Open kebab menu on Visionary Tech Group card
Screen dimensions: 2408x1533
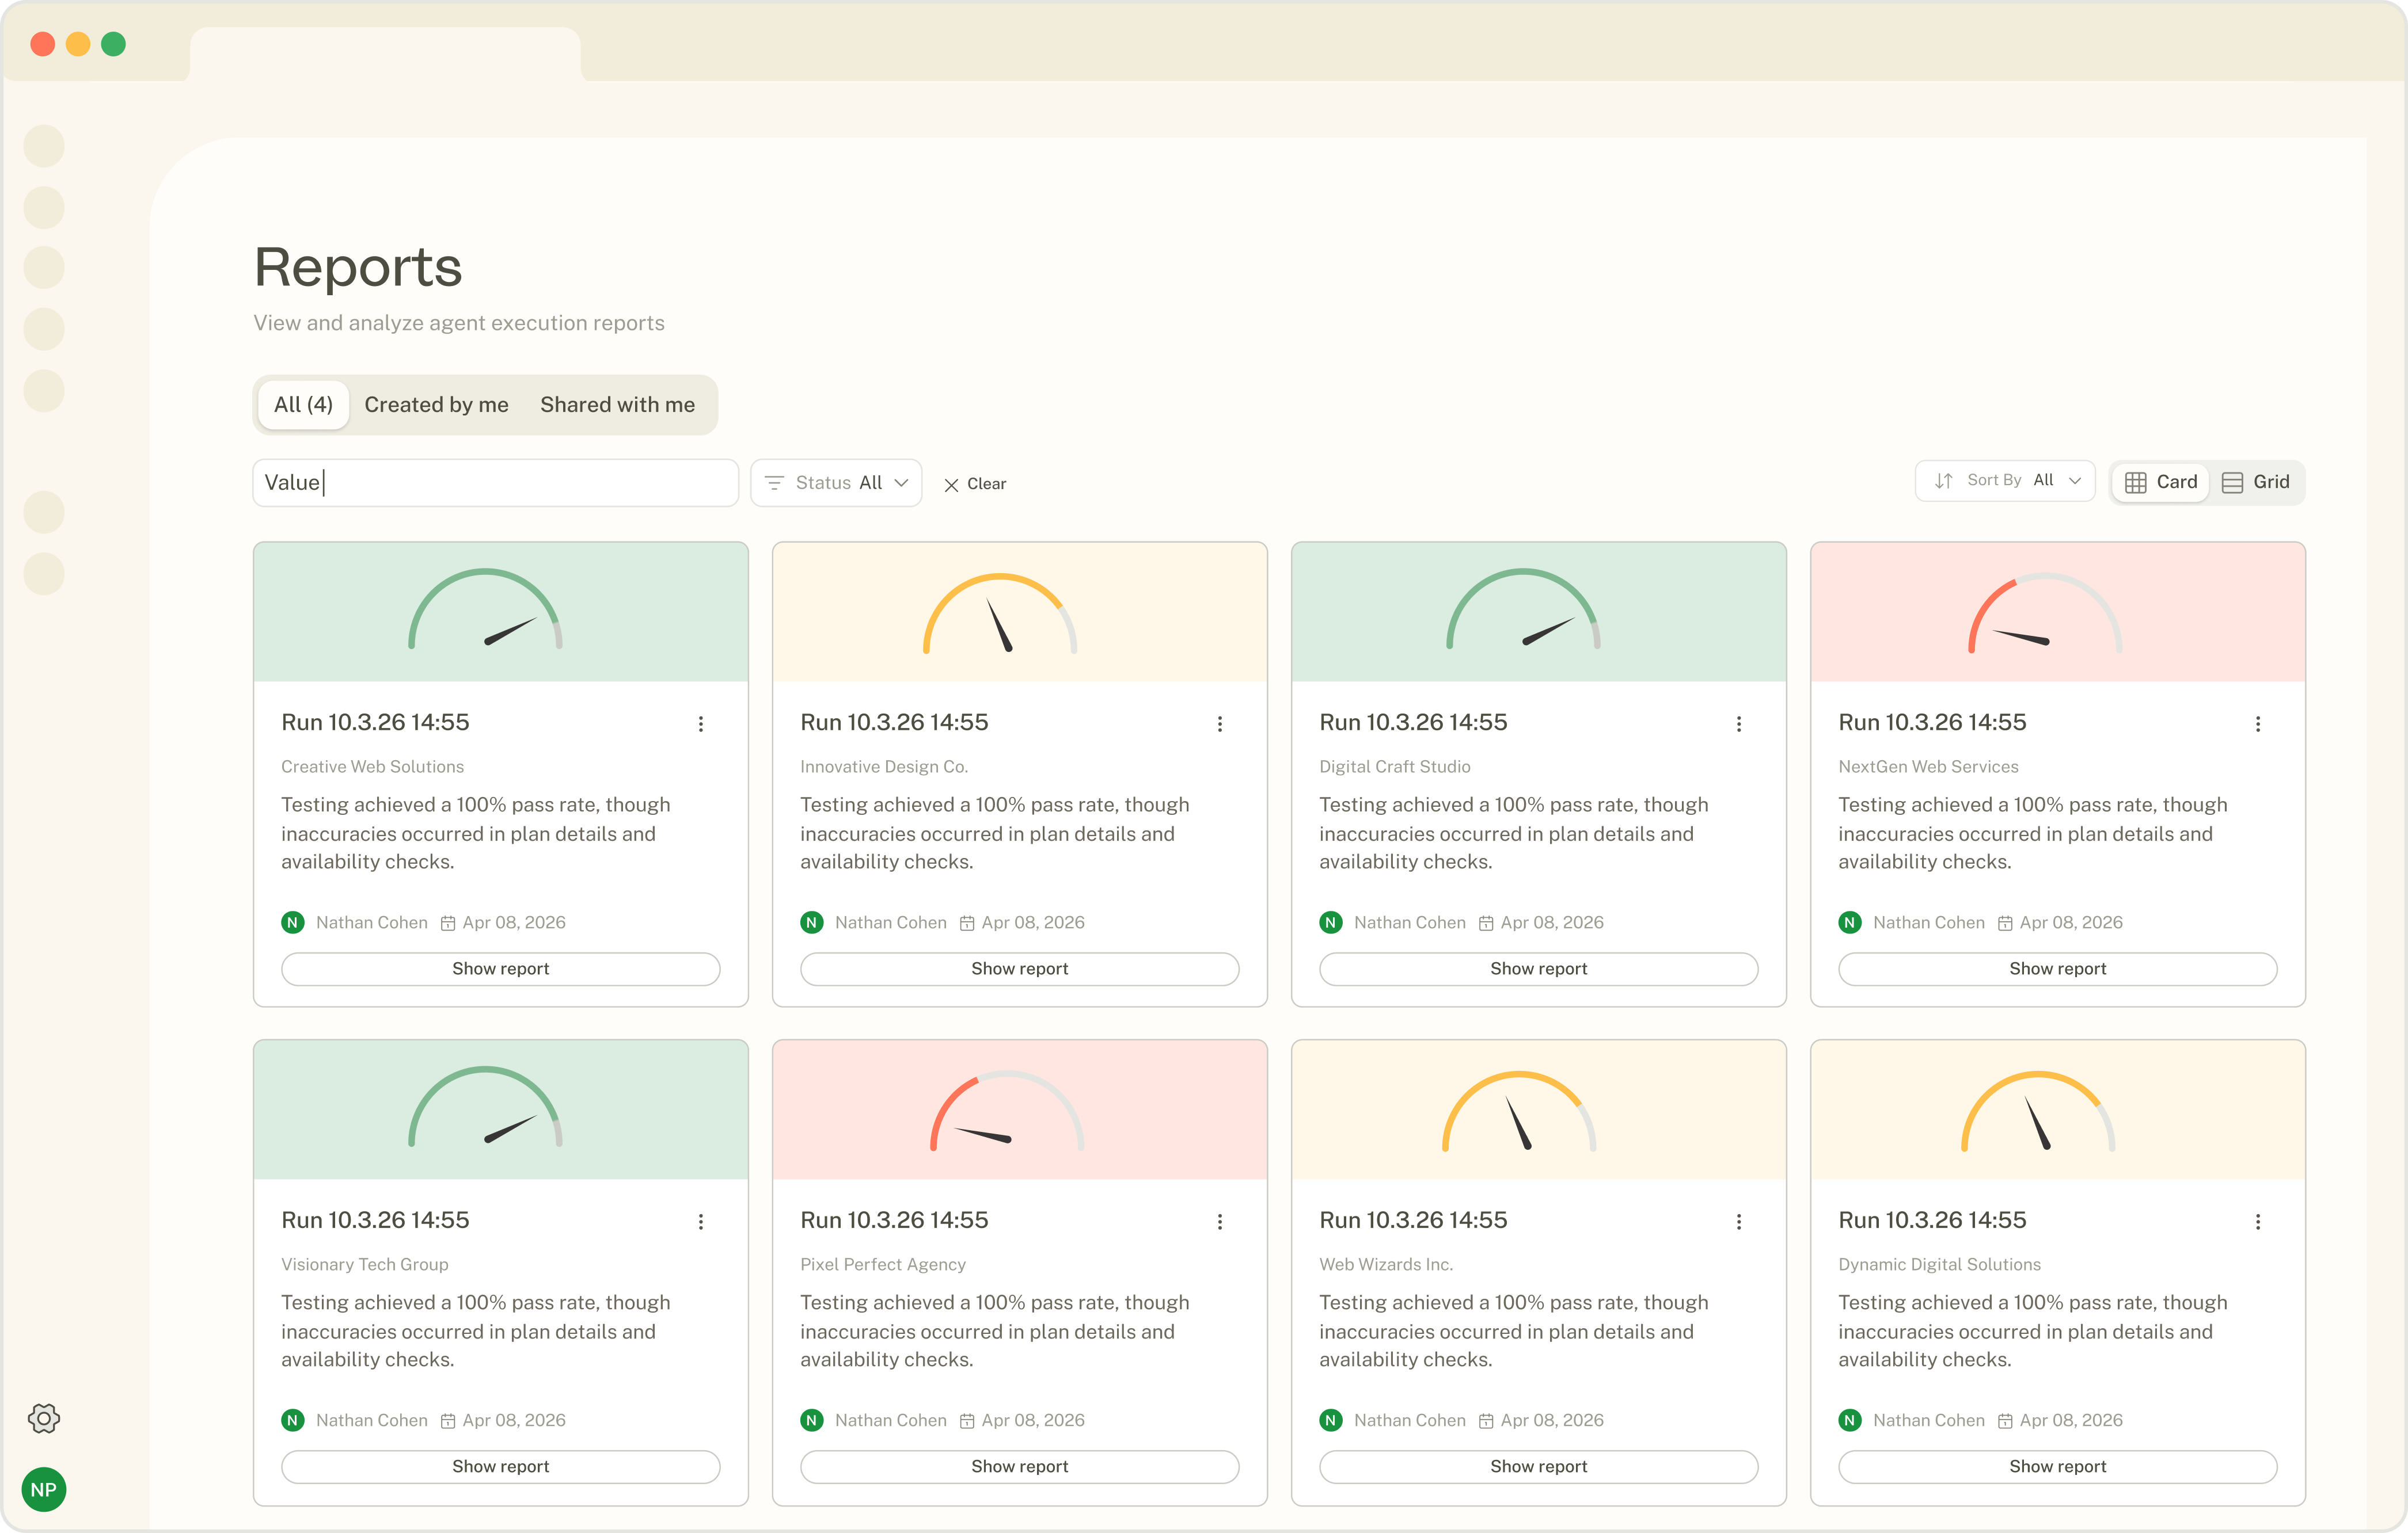click(701, 1221)
